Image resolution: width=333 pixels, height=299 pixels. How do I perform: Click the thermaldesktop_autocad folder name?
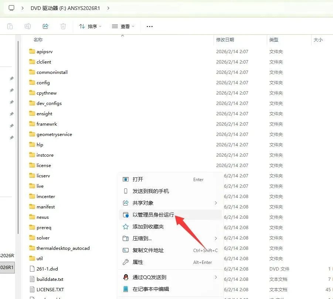click(63, 248)
